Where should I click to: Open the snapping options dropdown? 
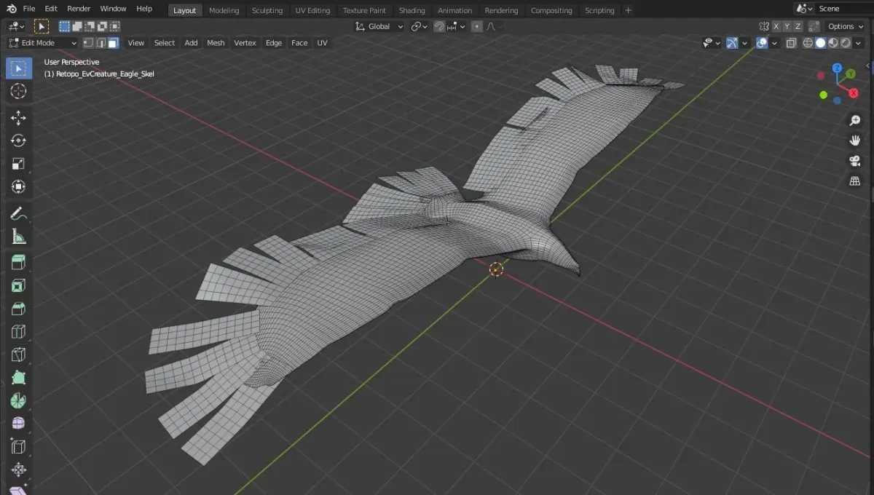(457, 26)
